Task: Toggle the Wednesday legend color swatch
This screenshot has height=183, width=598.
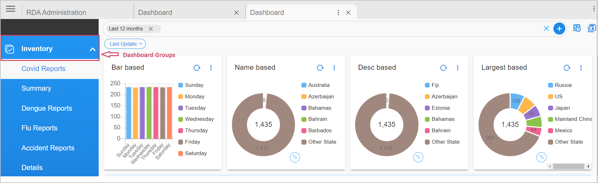Action: coord(180,119)
